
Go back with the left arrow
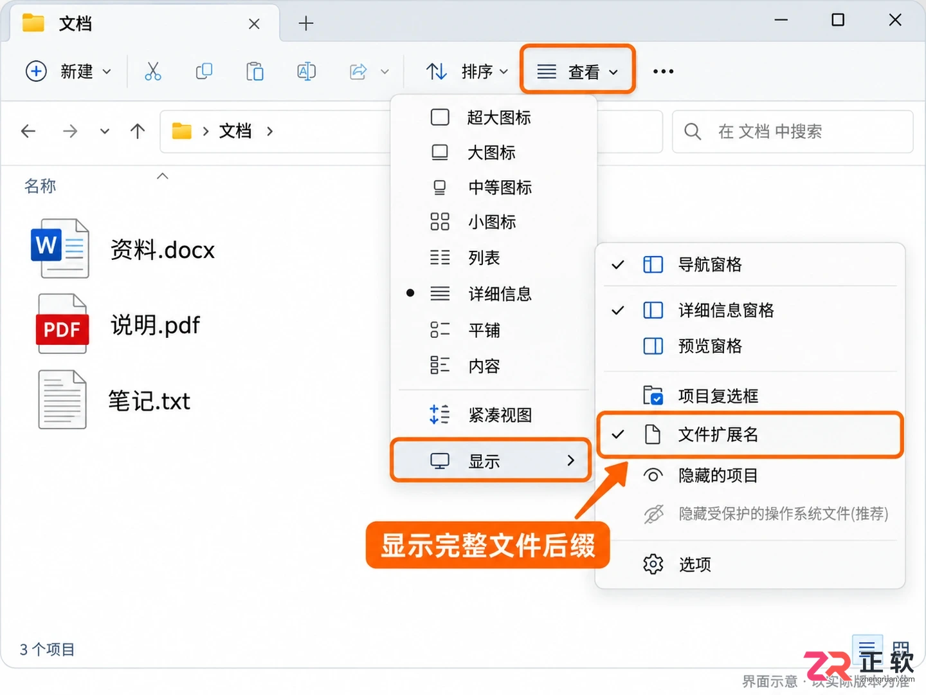[28, 131]
